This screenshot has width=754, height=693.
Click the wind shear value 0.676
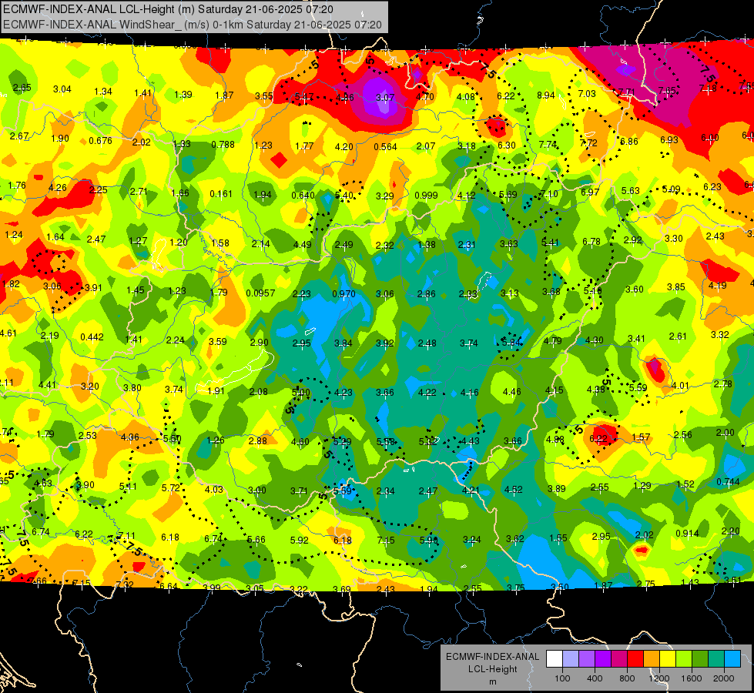click(100, 140)
